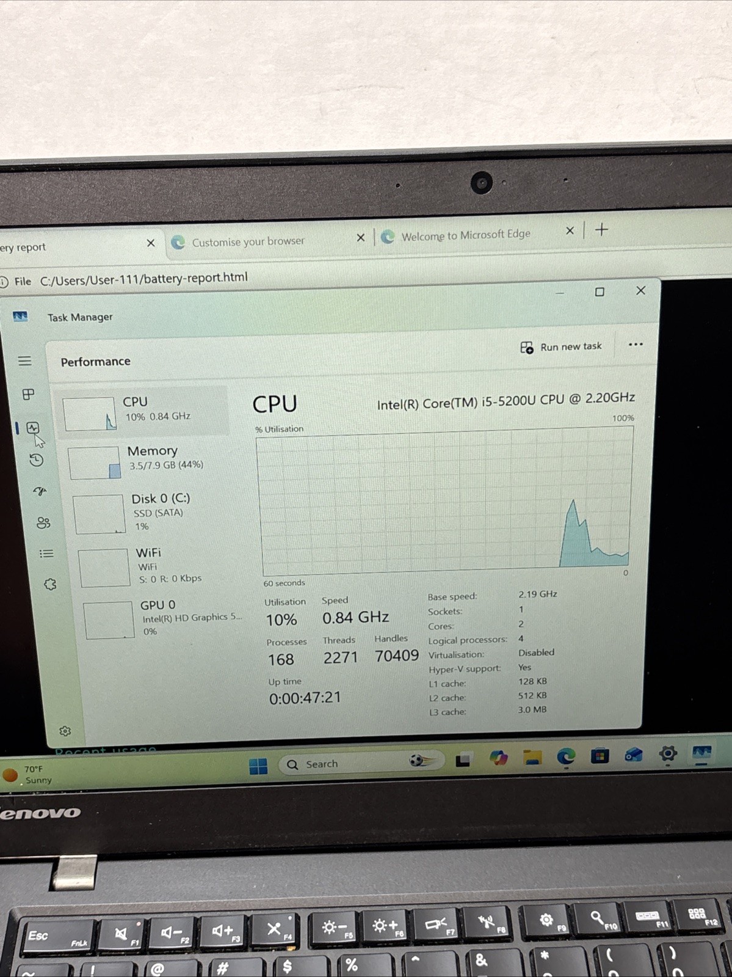Open the Windows Start menu
This screenshot has width=732, height=977.
pyautogui.click(x=258, y=766)
